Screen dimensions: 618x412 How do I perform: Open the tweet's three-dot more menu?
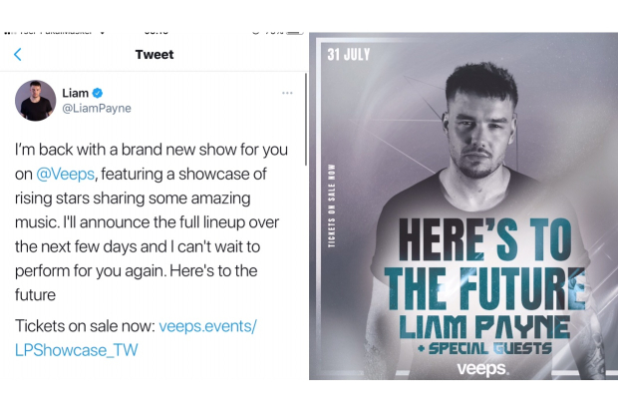point(287,93)
